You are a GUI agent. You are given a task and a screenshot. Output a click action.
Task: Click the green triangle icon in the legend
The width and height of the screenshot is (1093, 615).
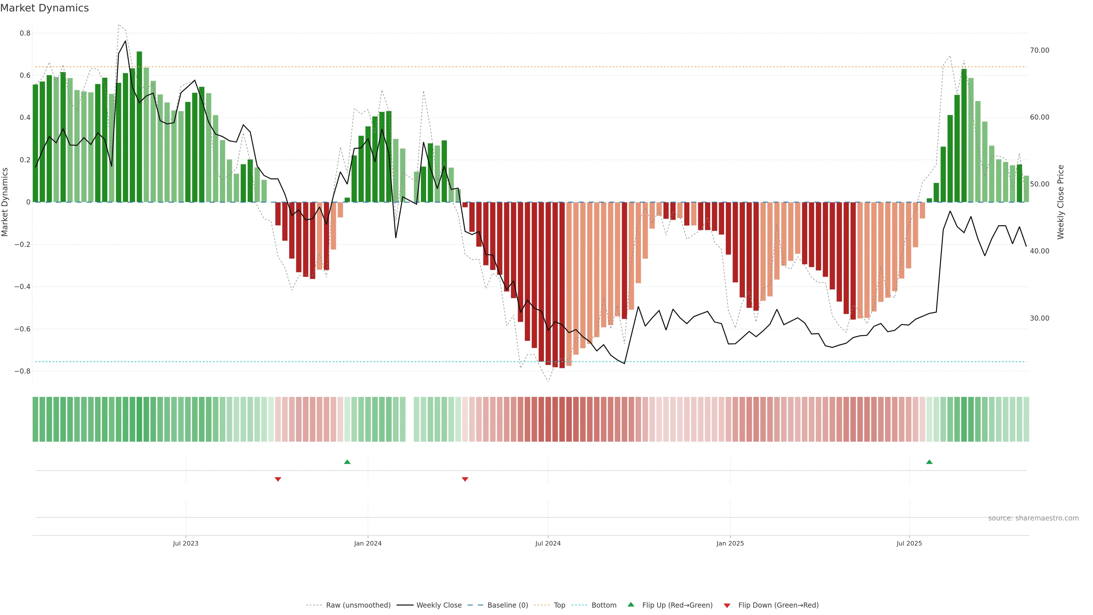pyautogui.click(x=631, y=604)
